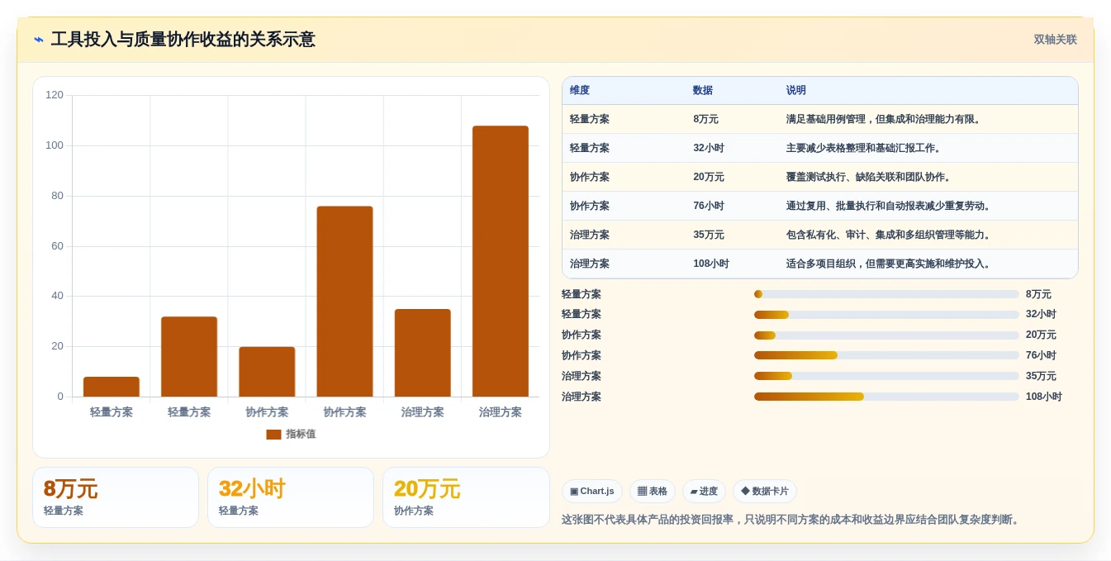The image size is (1111, 561).
Task: Click table cell 8万元
Action: [x=706, y=120]
